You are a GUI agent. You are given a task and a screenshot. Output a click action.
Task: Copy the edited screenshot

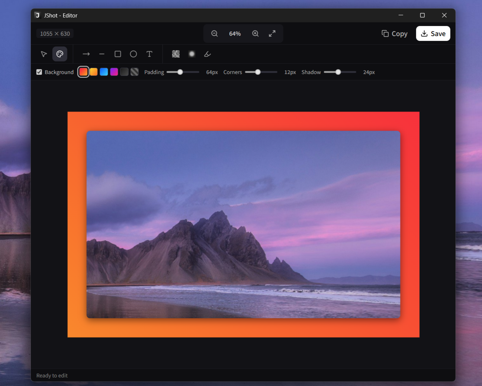point(394,34)
